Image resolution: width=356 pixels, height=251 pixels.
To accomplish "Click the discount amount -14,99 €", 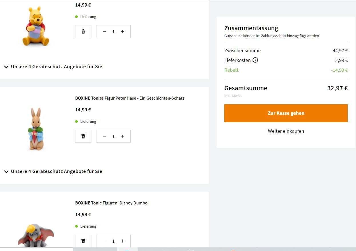I will click(x=339, y=70).
